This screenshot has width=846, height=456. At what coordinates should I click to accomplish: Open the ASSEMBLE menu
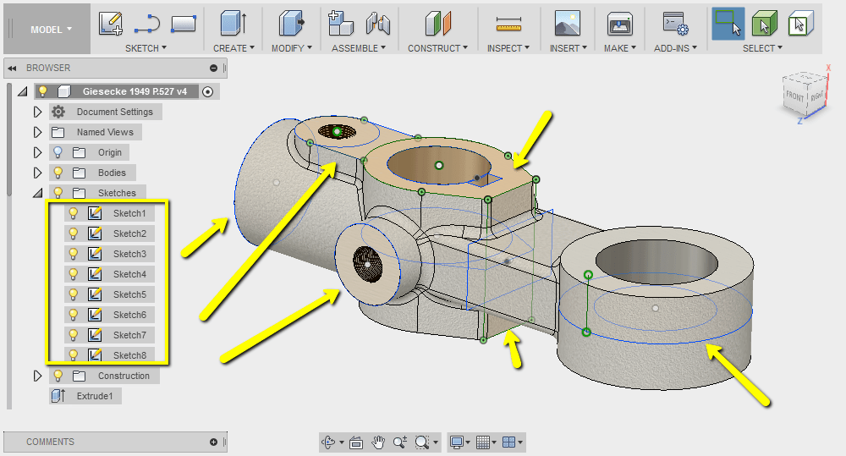click(359, 48)
